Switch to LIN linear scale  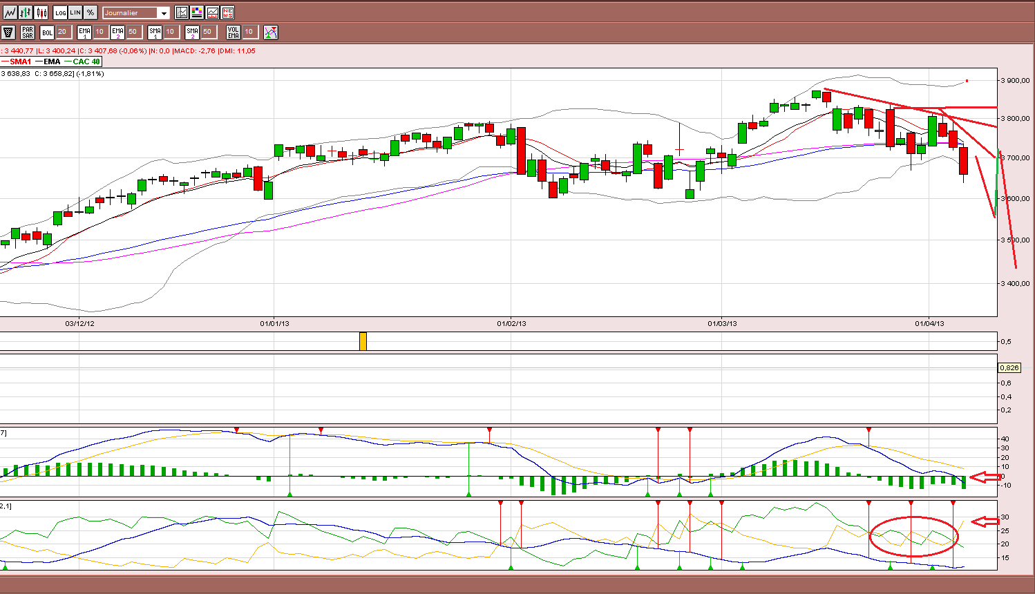75,12
